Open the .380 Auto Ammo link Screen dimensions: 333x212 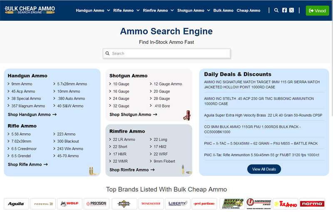click(x=71, y=99)
